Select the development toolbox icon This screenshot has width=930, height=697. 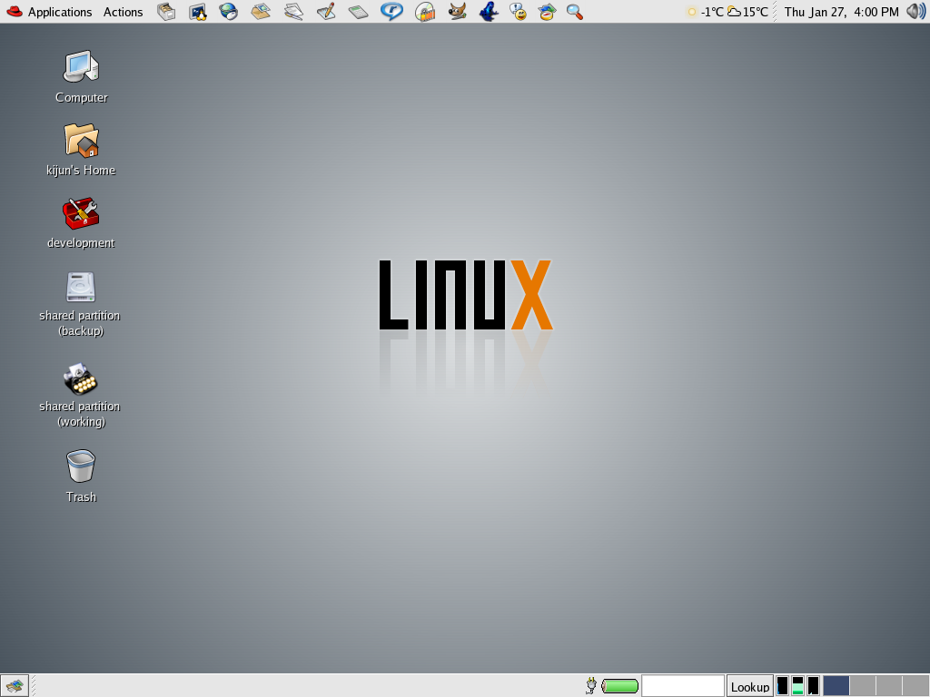click(81, 213)
